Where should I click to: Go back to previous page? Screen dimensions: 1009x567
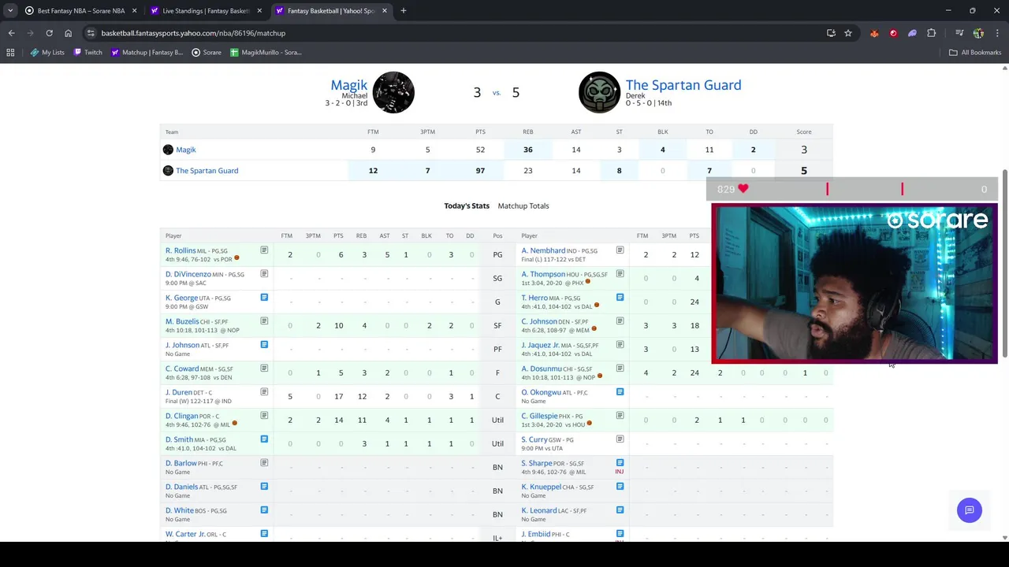click(11, 33)
